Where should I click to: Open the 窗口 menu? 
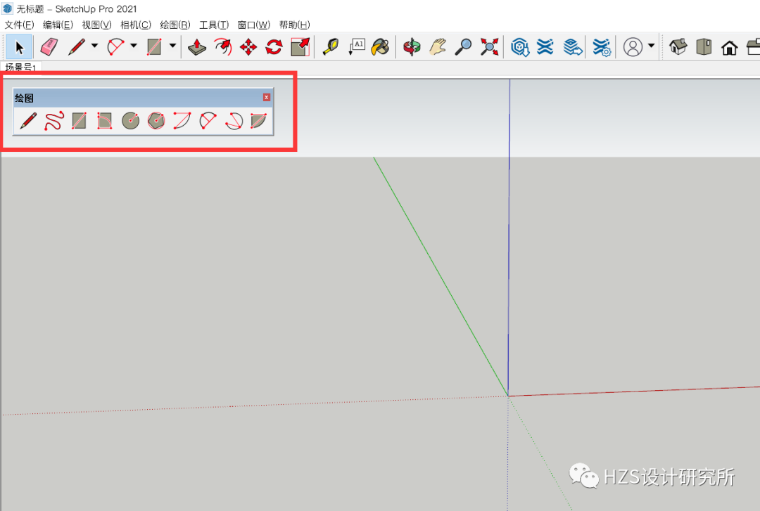pos(253,25)
